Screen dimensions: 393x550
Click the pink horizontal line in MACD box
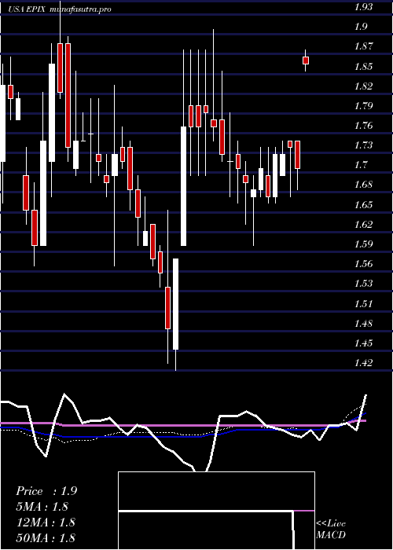[304, 511]
